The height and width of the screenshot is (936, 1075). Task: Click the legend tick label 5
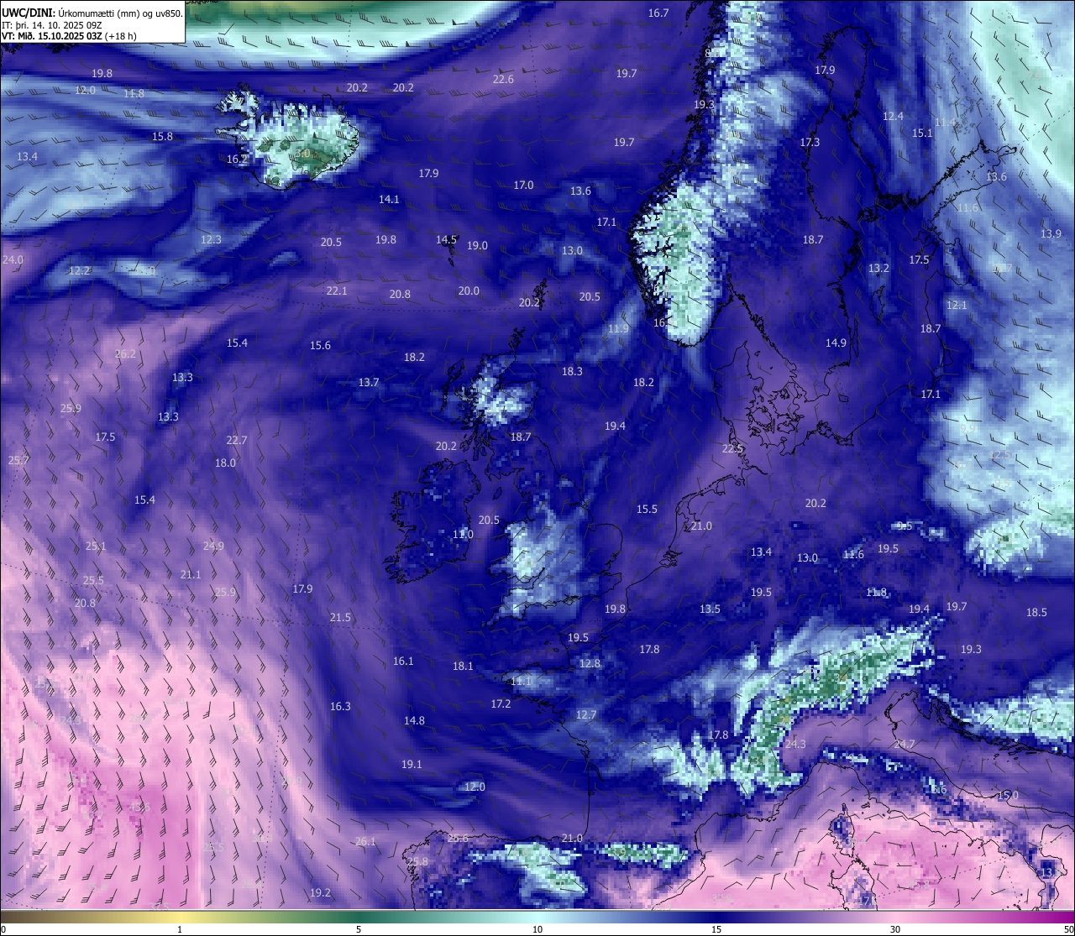359,929
